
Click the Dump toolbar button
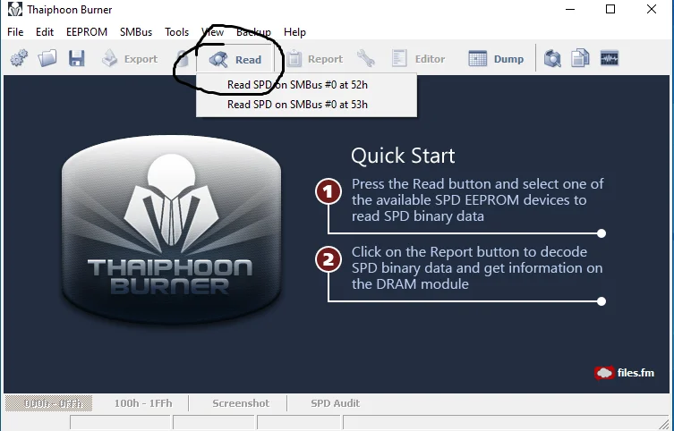(x=496, y=59)
